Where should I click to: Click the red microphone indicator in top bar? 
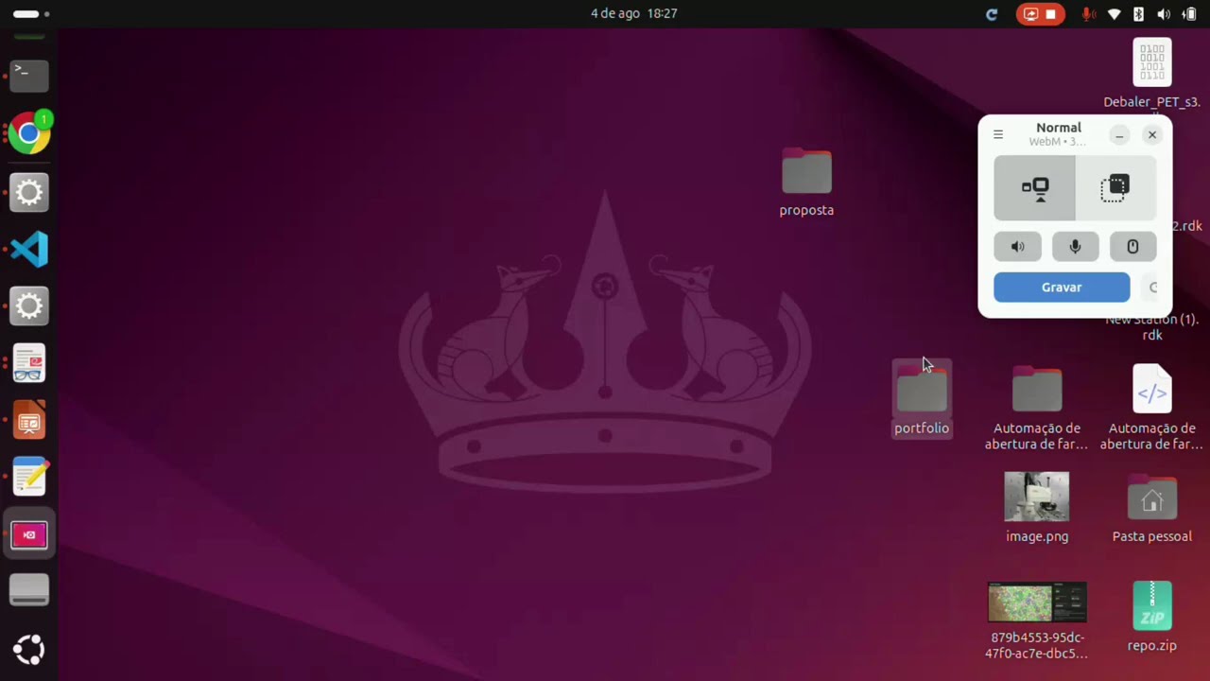1089,14
